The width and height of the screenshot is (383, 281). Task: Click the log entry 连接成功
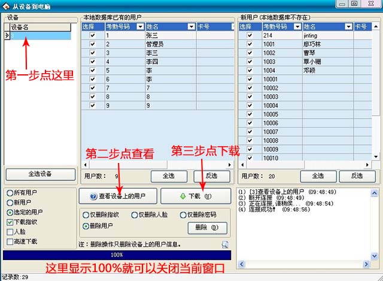click(274, 209)
